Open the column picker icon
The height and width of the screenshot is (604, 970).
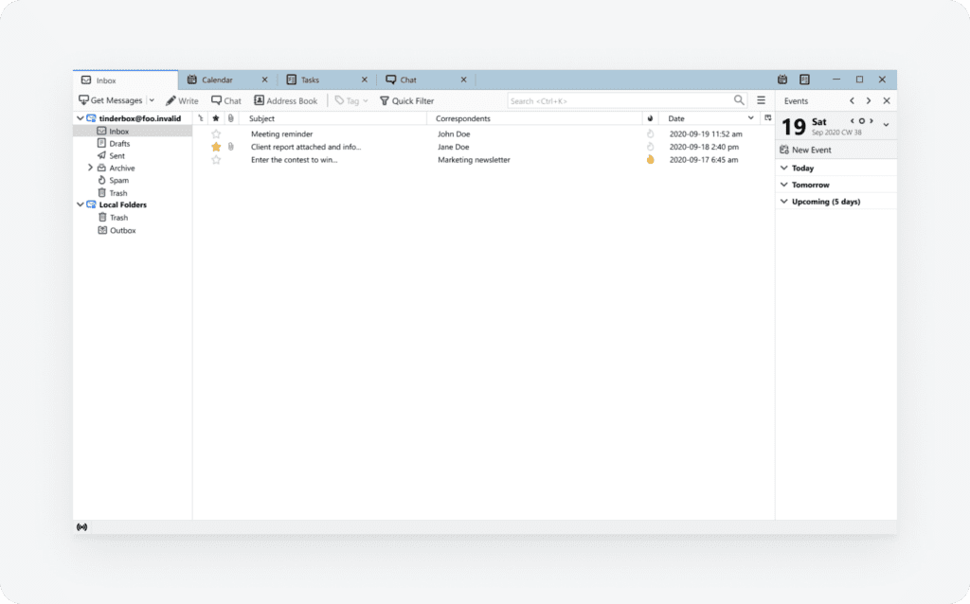(x=767, y=118)
